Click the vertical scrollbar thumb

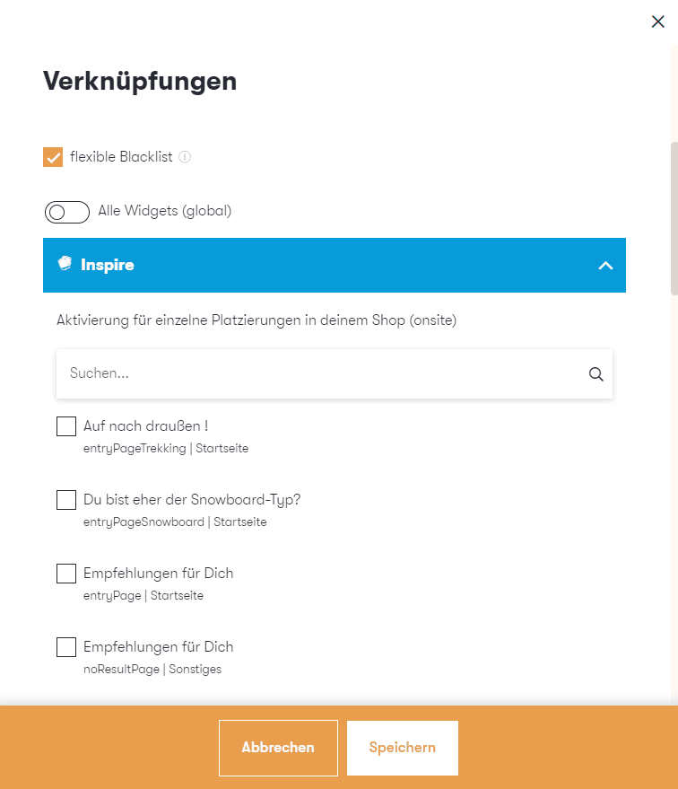coord(674,217)
